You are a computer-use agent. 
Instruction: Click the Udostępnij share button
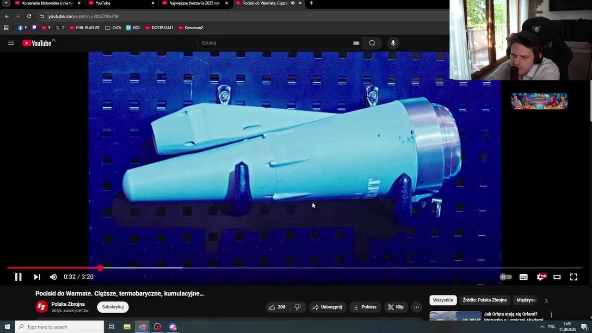click(x=327, y=307)
